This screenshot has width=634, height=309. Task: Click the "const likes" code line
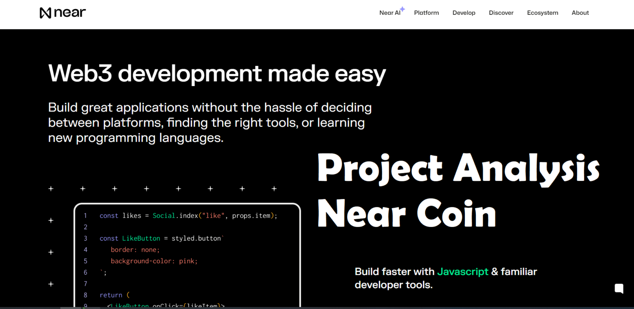tap(188, 216)
